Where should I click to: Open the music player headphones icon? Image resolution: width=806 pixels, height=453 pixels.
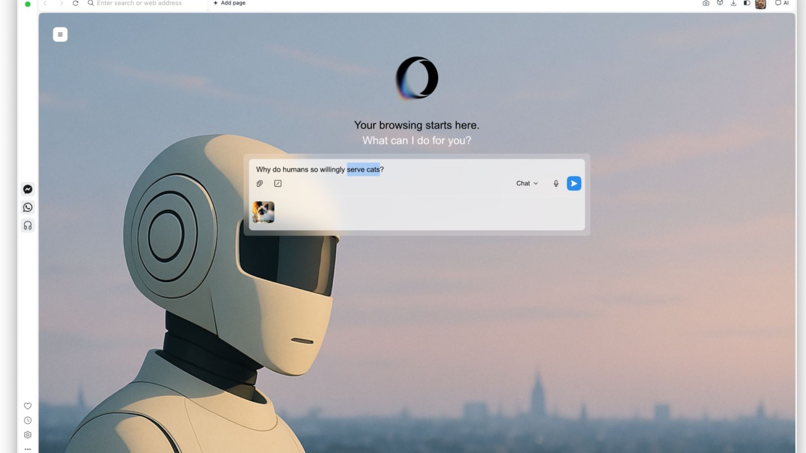(28, 226)
